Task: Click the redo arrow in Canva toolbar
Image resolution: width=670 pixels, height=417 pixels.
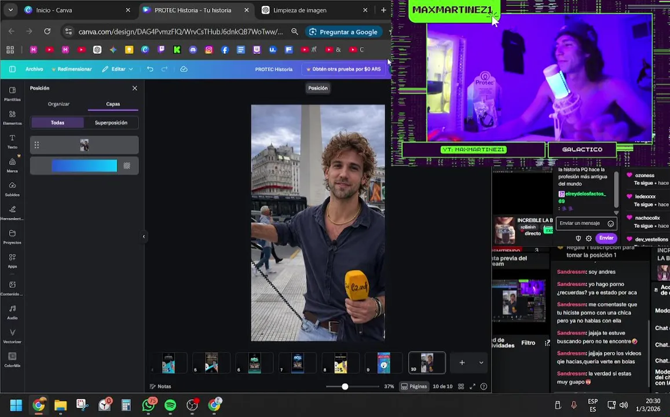Action: coord(164,69)
